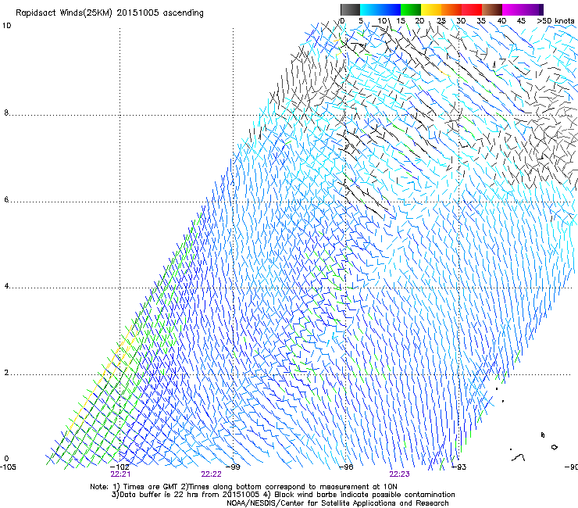This screenshot has width=578, height=508.
Task: Click the longitude label '-93'
Action: pyautogui.click(x=458, y=467)
